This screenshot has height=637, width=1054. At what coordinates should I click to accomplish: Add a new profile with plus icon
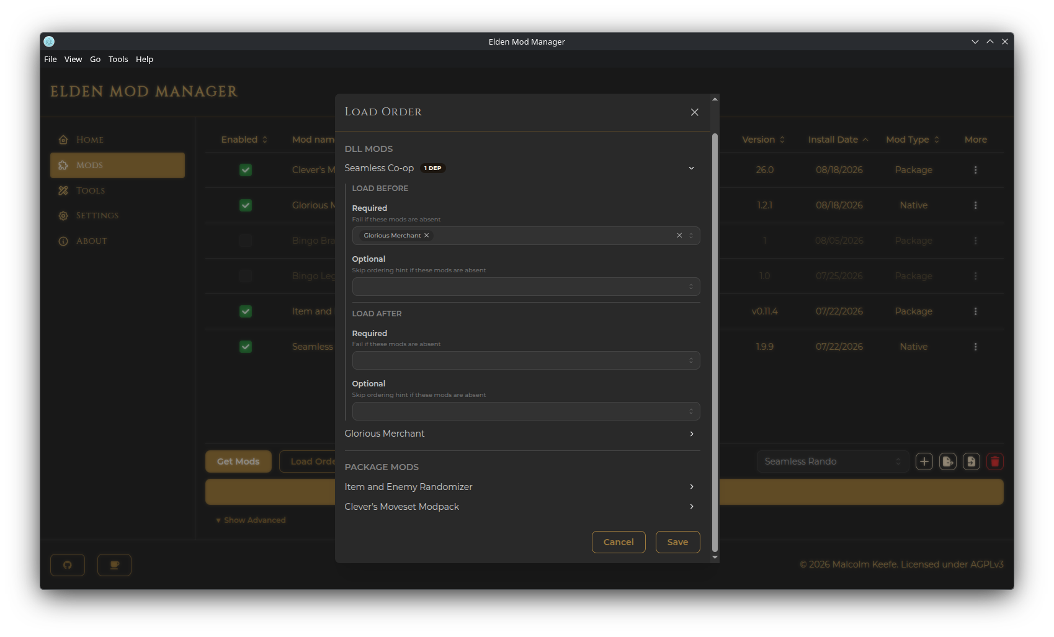[x=924, y=461]
